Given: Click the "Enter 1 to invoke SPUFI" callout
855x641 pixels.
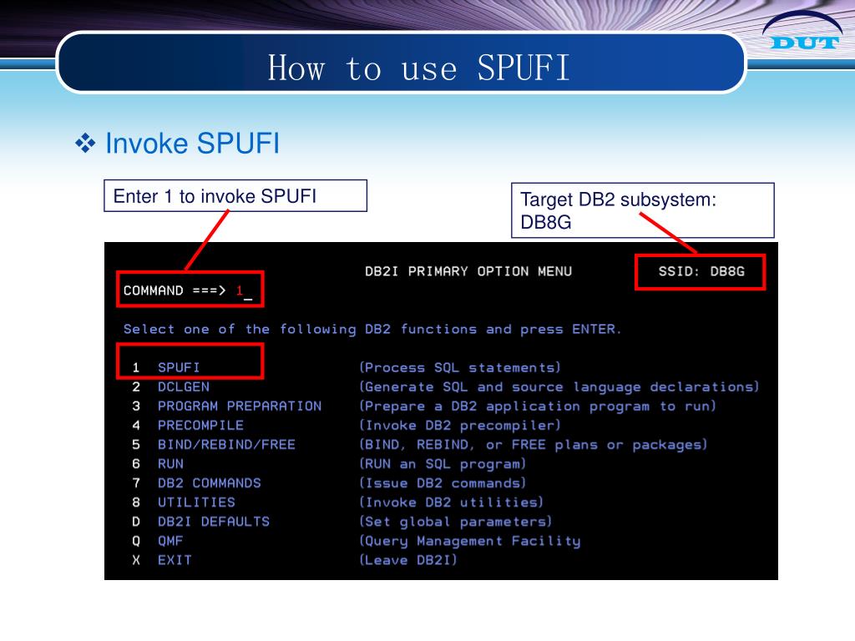Looking at the screenshot, I should pos(235,195).
